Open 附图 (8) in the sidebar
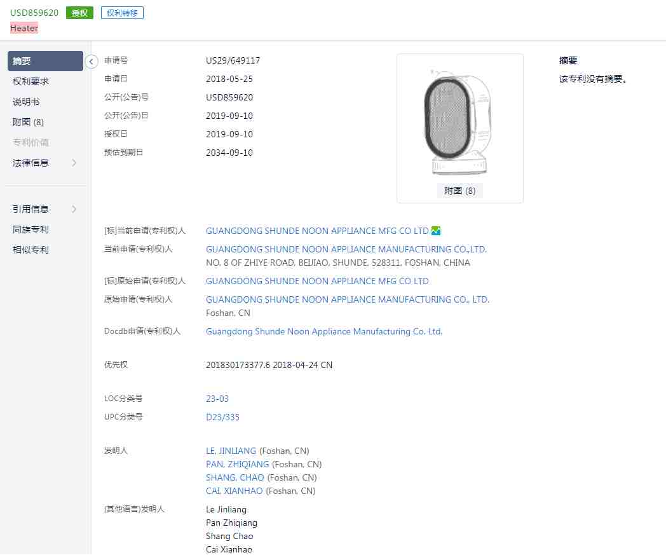666x555 pixels. 28,122
